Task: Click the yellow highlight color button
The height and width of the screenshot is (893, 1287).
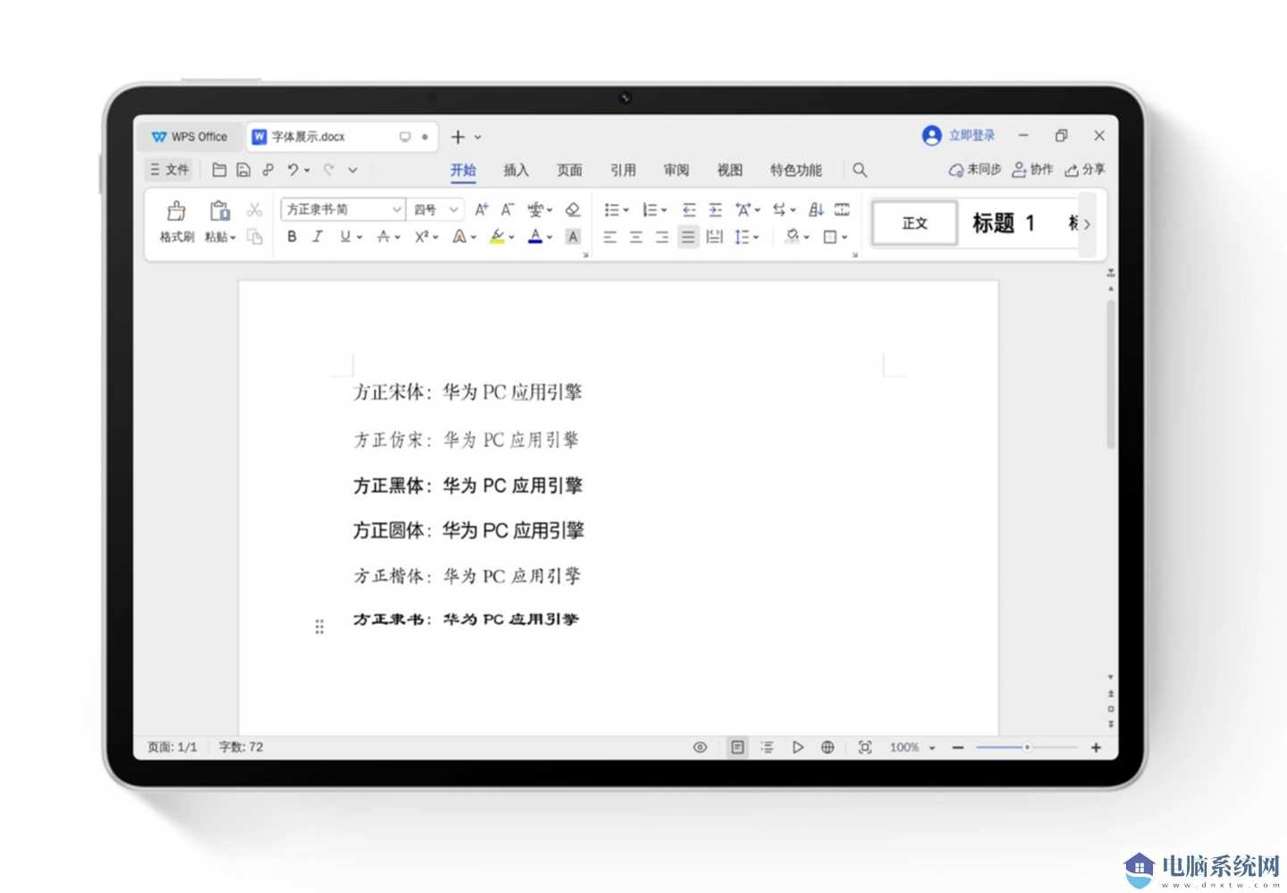Action: pyautogui.click(x=498, y=237)
